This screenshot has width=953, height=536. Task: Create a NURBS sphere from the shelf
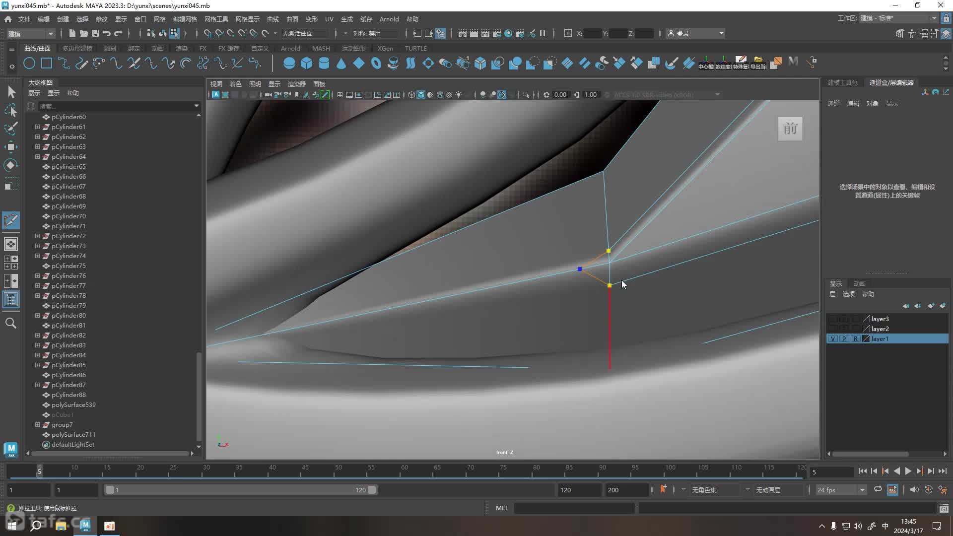[x=289, y=63]
